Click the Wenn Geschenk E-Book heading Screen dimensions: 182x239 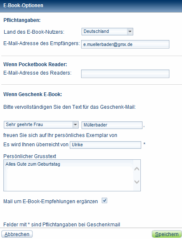[33, 94]
